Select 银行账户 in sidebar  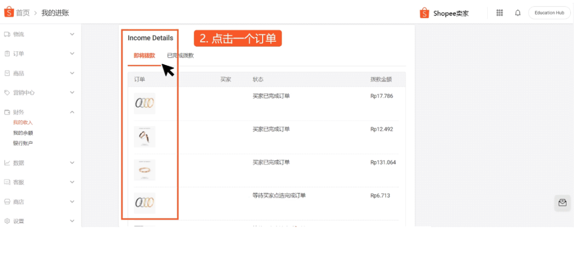tap(23, 143)
